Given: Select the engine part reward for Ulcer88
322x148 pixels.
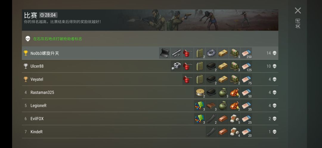Looking at the screenshot, I should (x=176, y=66).
